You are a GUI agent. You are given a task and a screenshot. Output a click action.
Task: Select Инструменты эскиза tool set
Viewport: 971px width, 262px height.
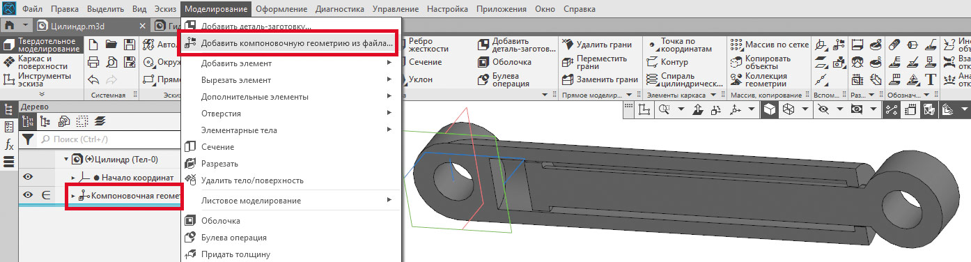41,79
